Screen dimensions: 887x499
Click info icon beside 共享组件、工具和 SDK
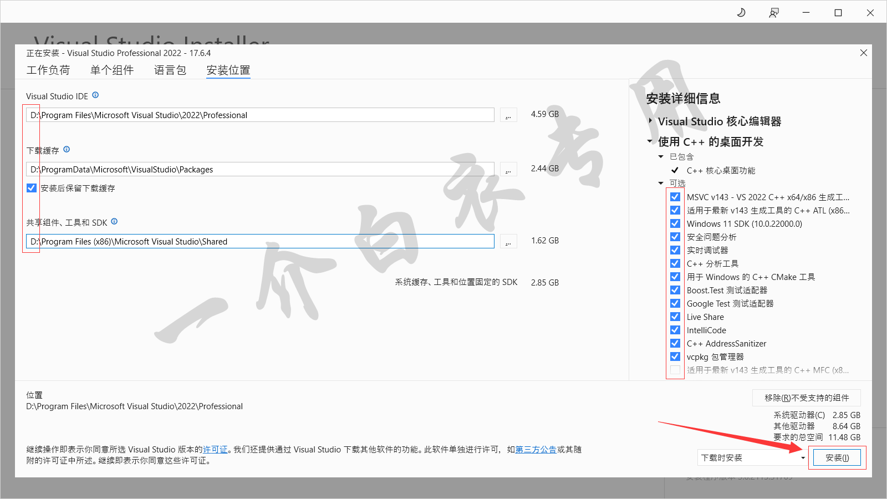click(x=114, y=222)
